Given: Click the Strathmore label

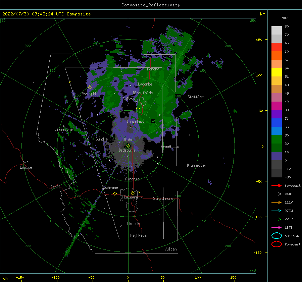Looking at the screenshot, I should click(163, 199).
